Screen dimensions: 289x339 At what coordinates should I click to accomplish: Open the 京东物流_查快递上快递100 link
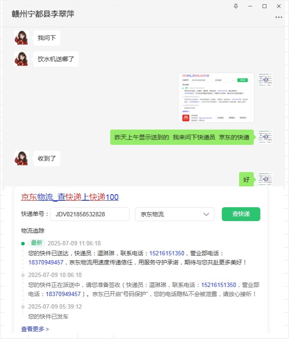70,197
